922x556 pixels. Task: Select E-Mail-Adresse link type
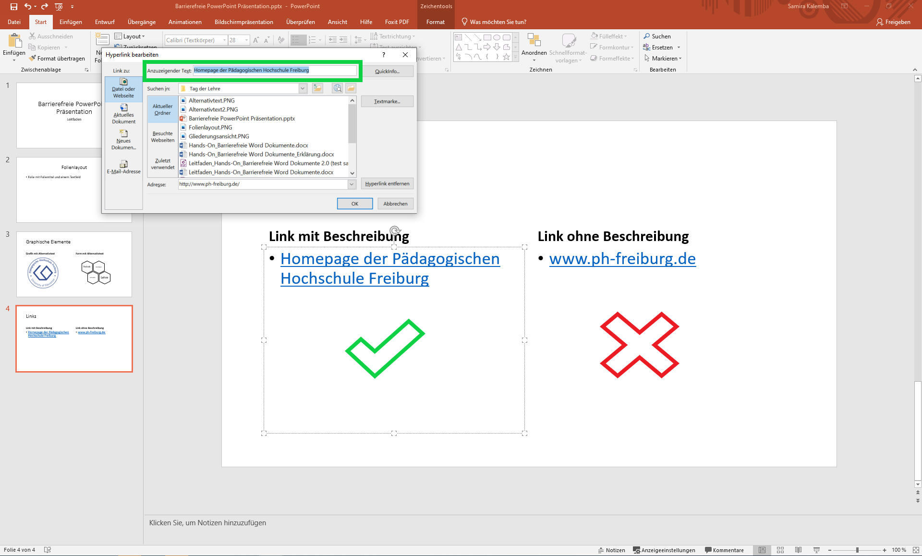[x=123, y=168]
